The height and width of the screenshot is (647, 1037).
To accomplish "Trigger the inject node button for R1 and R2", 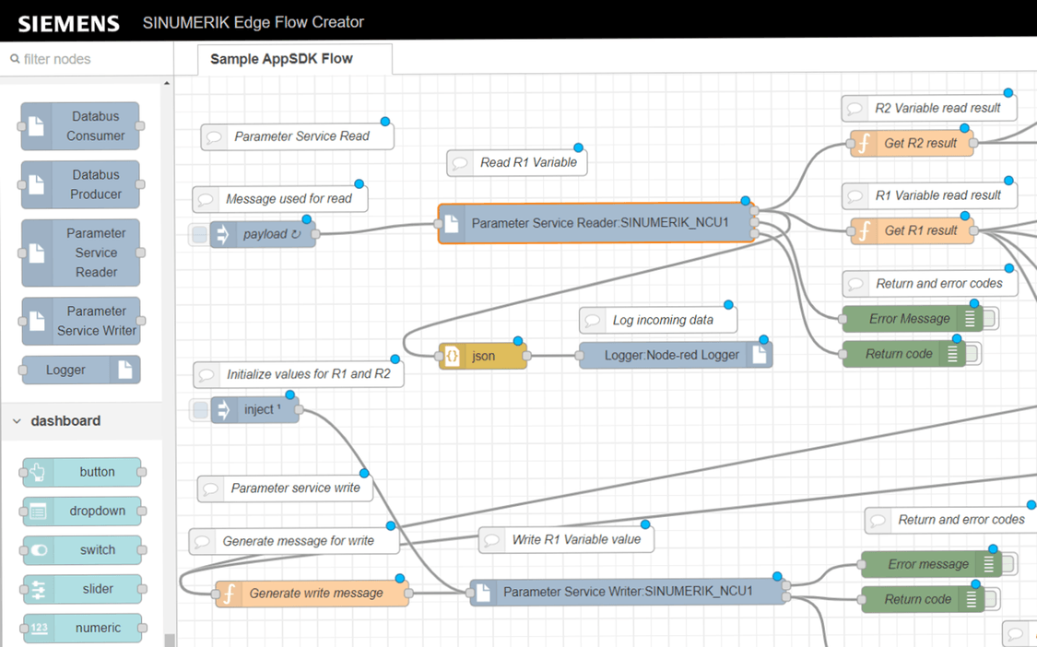I will pos(200,409).
